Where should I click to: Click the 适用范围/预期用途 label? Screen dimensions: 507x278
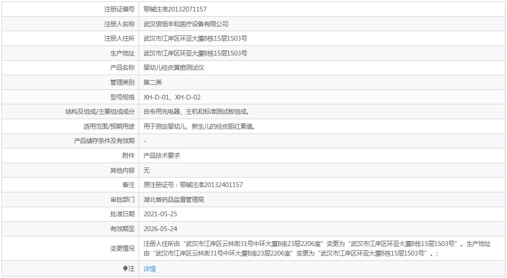(109, 126)
